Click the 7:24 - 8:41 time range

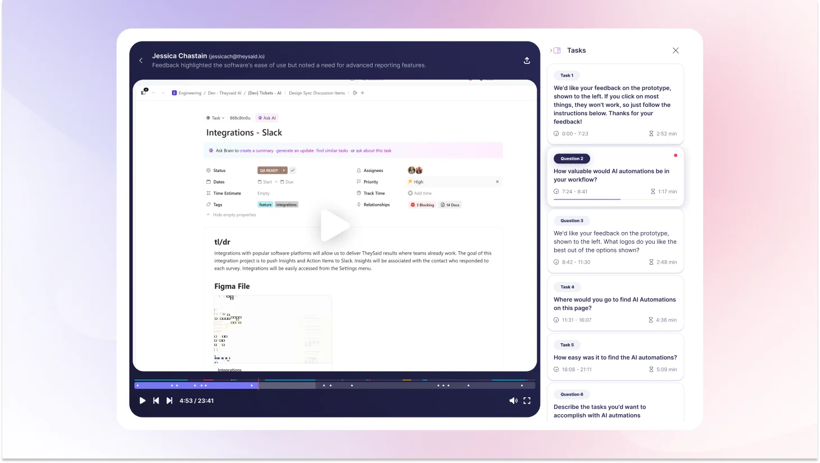(570, 192)
